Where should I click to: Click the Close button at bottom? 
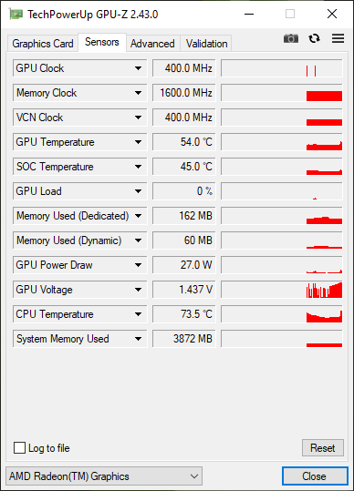pos(315,476)
